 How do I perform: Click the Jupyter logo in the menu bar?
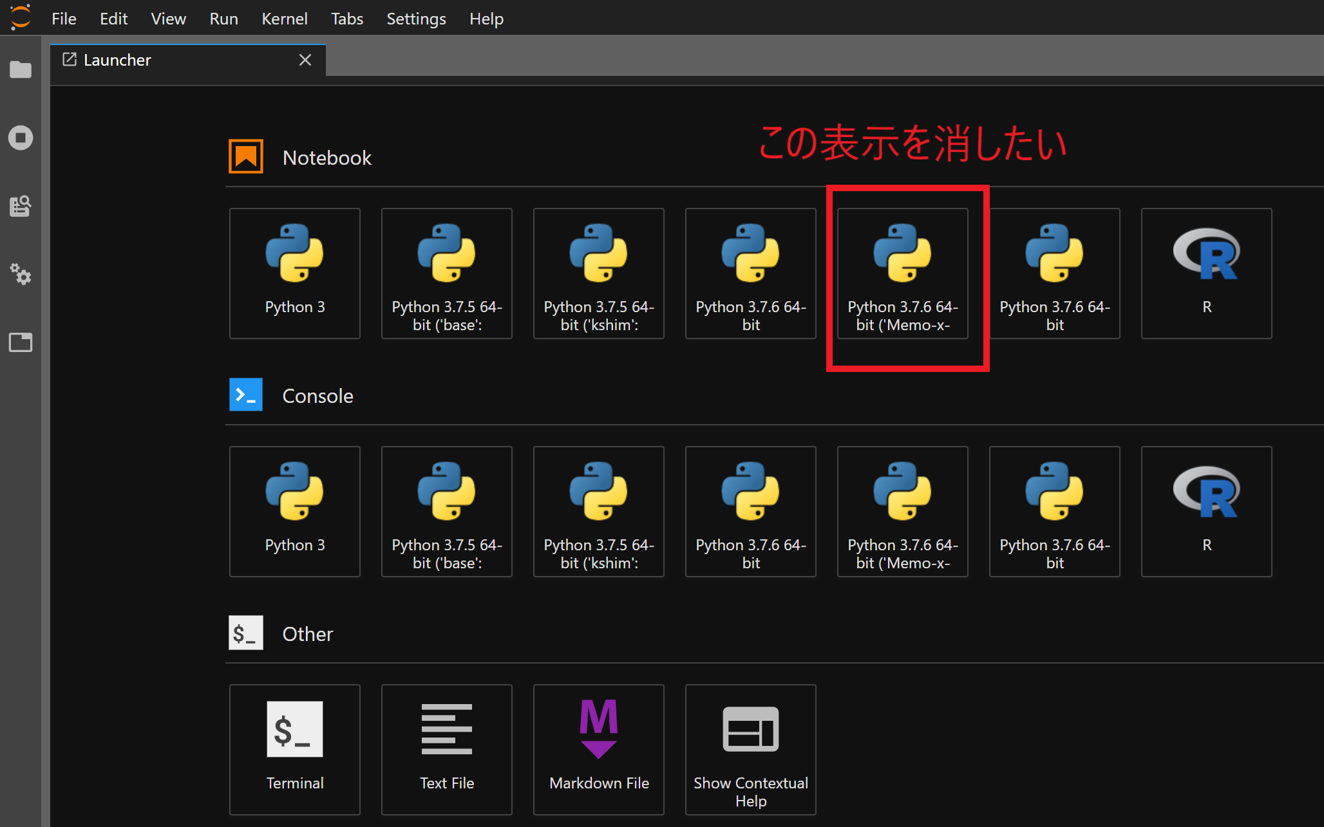click(21, 17)
